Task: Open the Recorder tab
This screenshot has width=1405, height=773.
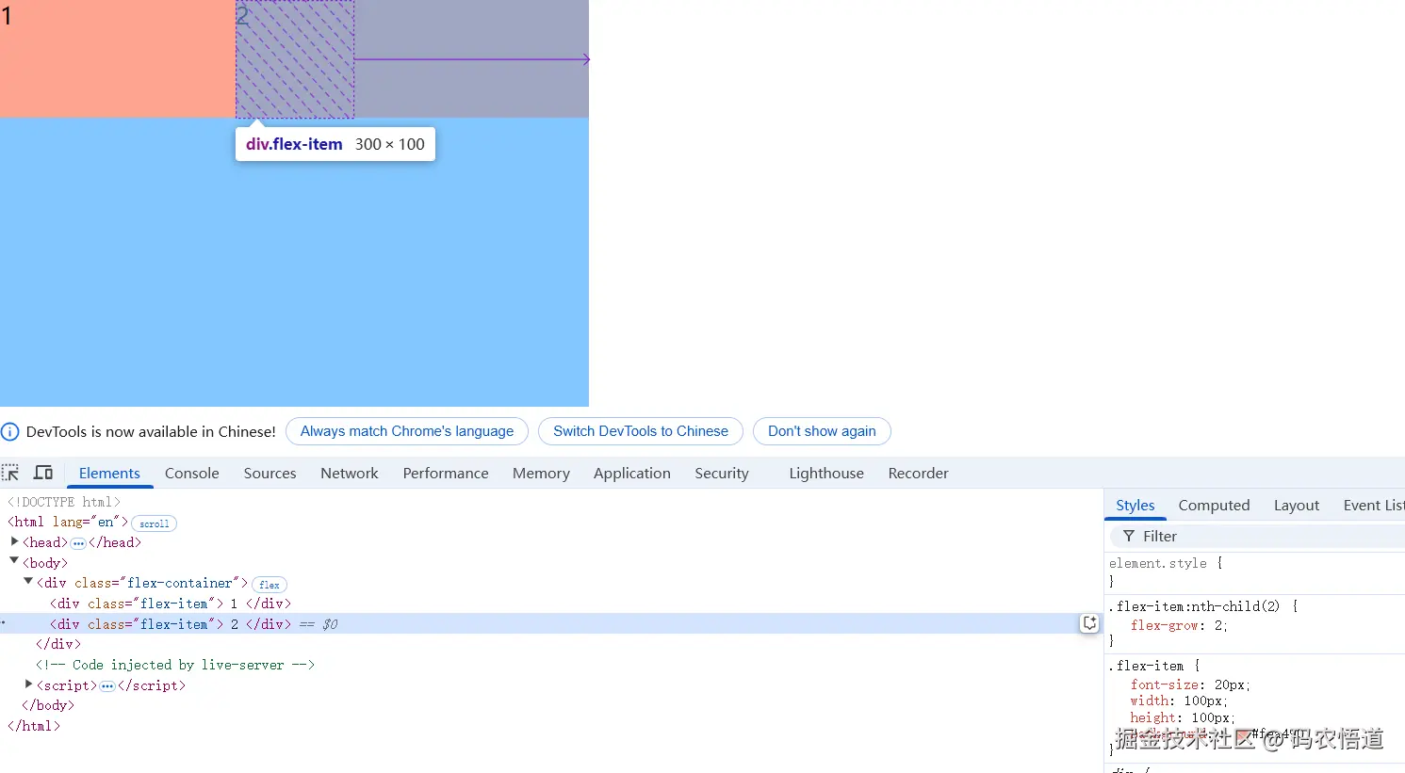Action: pyautogui.click(x=919, y=473)
